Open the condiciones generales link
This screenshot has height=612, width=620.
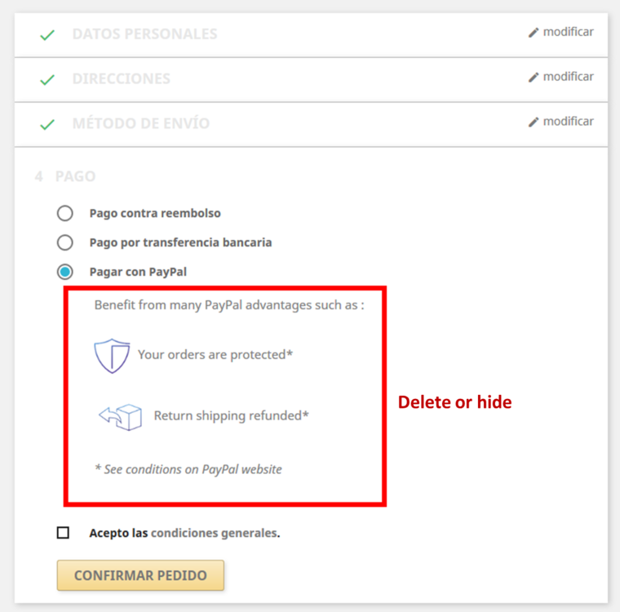tap(214, 534)
